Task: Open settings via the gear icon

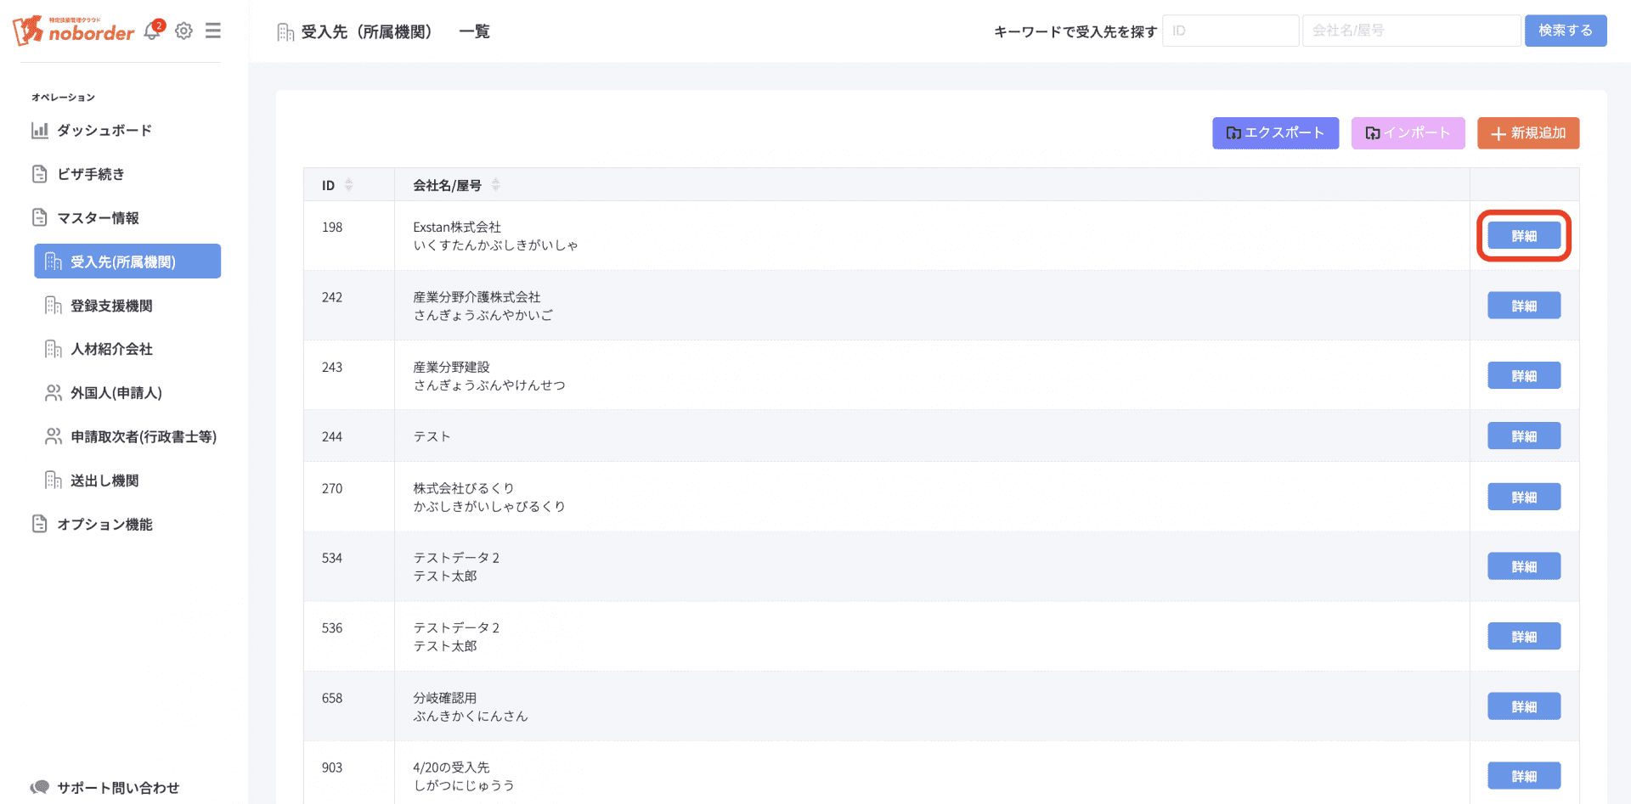Action: (183, 31)
